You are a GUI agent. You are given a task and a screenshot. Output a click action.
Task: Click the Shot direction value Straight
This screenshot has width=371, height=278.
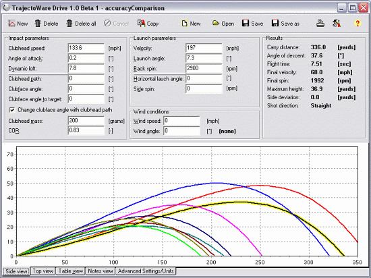tap(321, 105)
